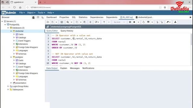
Task: Open the Edit pencil dropdown
Action: [97, 22]
